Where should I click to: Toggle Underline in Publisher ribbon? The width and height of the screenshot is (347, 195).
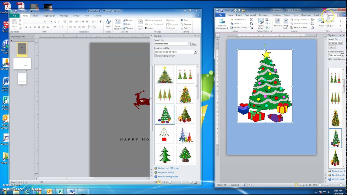35,27
